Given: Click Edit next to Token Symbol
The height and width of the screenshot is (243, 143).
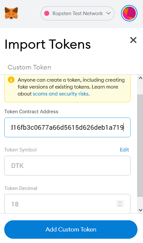Looking at the screenshot, I should coord(124,150).
